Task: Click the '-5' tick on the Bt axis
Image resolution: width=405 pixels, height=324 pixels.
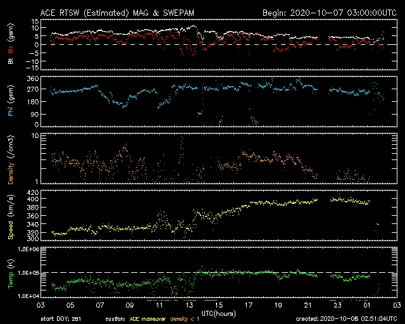Action: point(34,53)
